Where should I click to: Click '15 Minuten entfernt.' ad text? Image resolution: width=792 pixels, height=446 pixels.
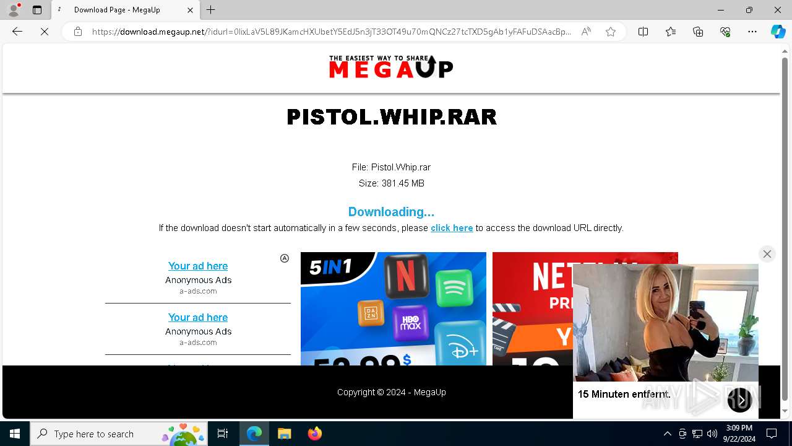tap(624, 394)
